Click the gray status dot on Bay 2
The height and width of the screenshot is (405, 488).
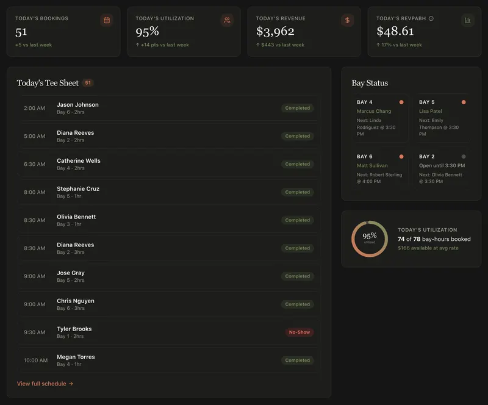pos(464,157)
